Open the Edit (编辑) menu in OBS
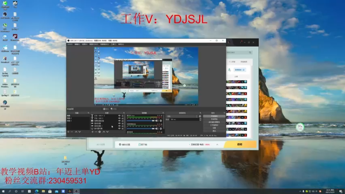Image resolution: width=345 pixels, height=194 pixels. click(x=77, y=44)
